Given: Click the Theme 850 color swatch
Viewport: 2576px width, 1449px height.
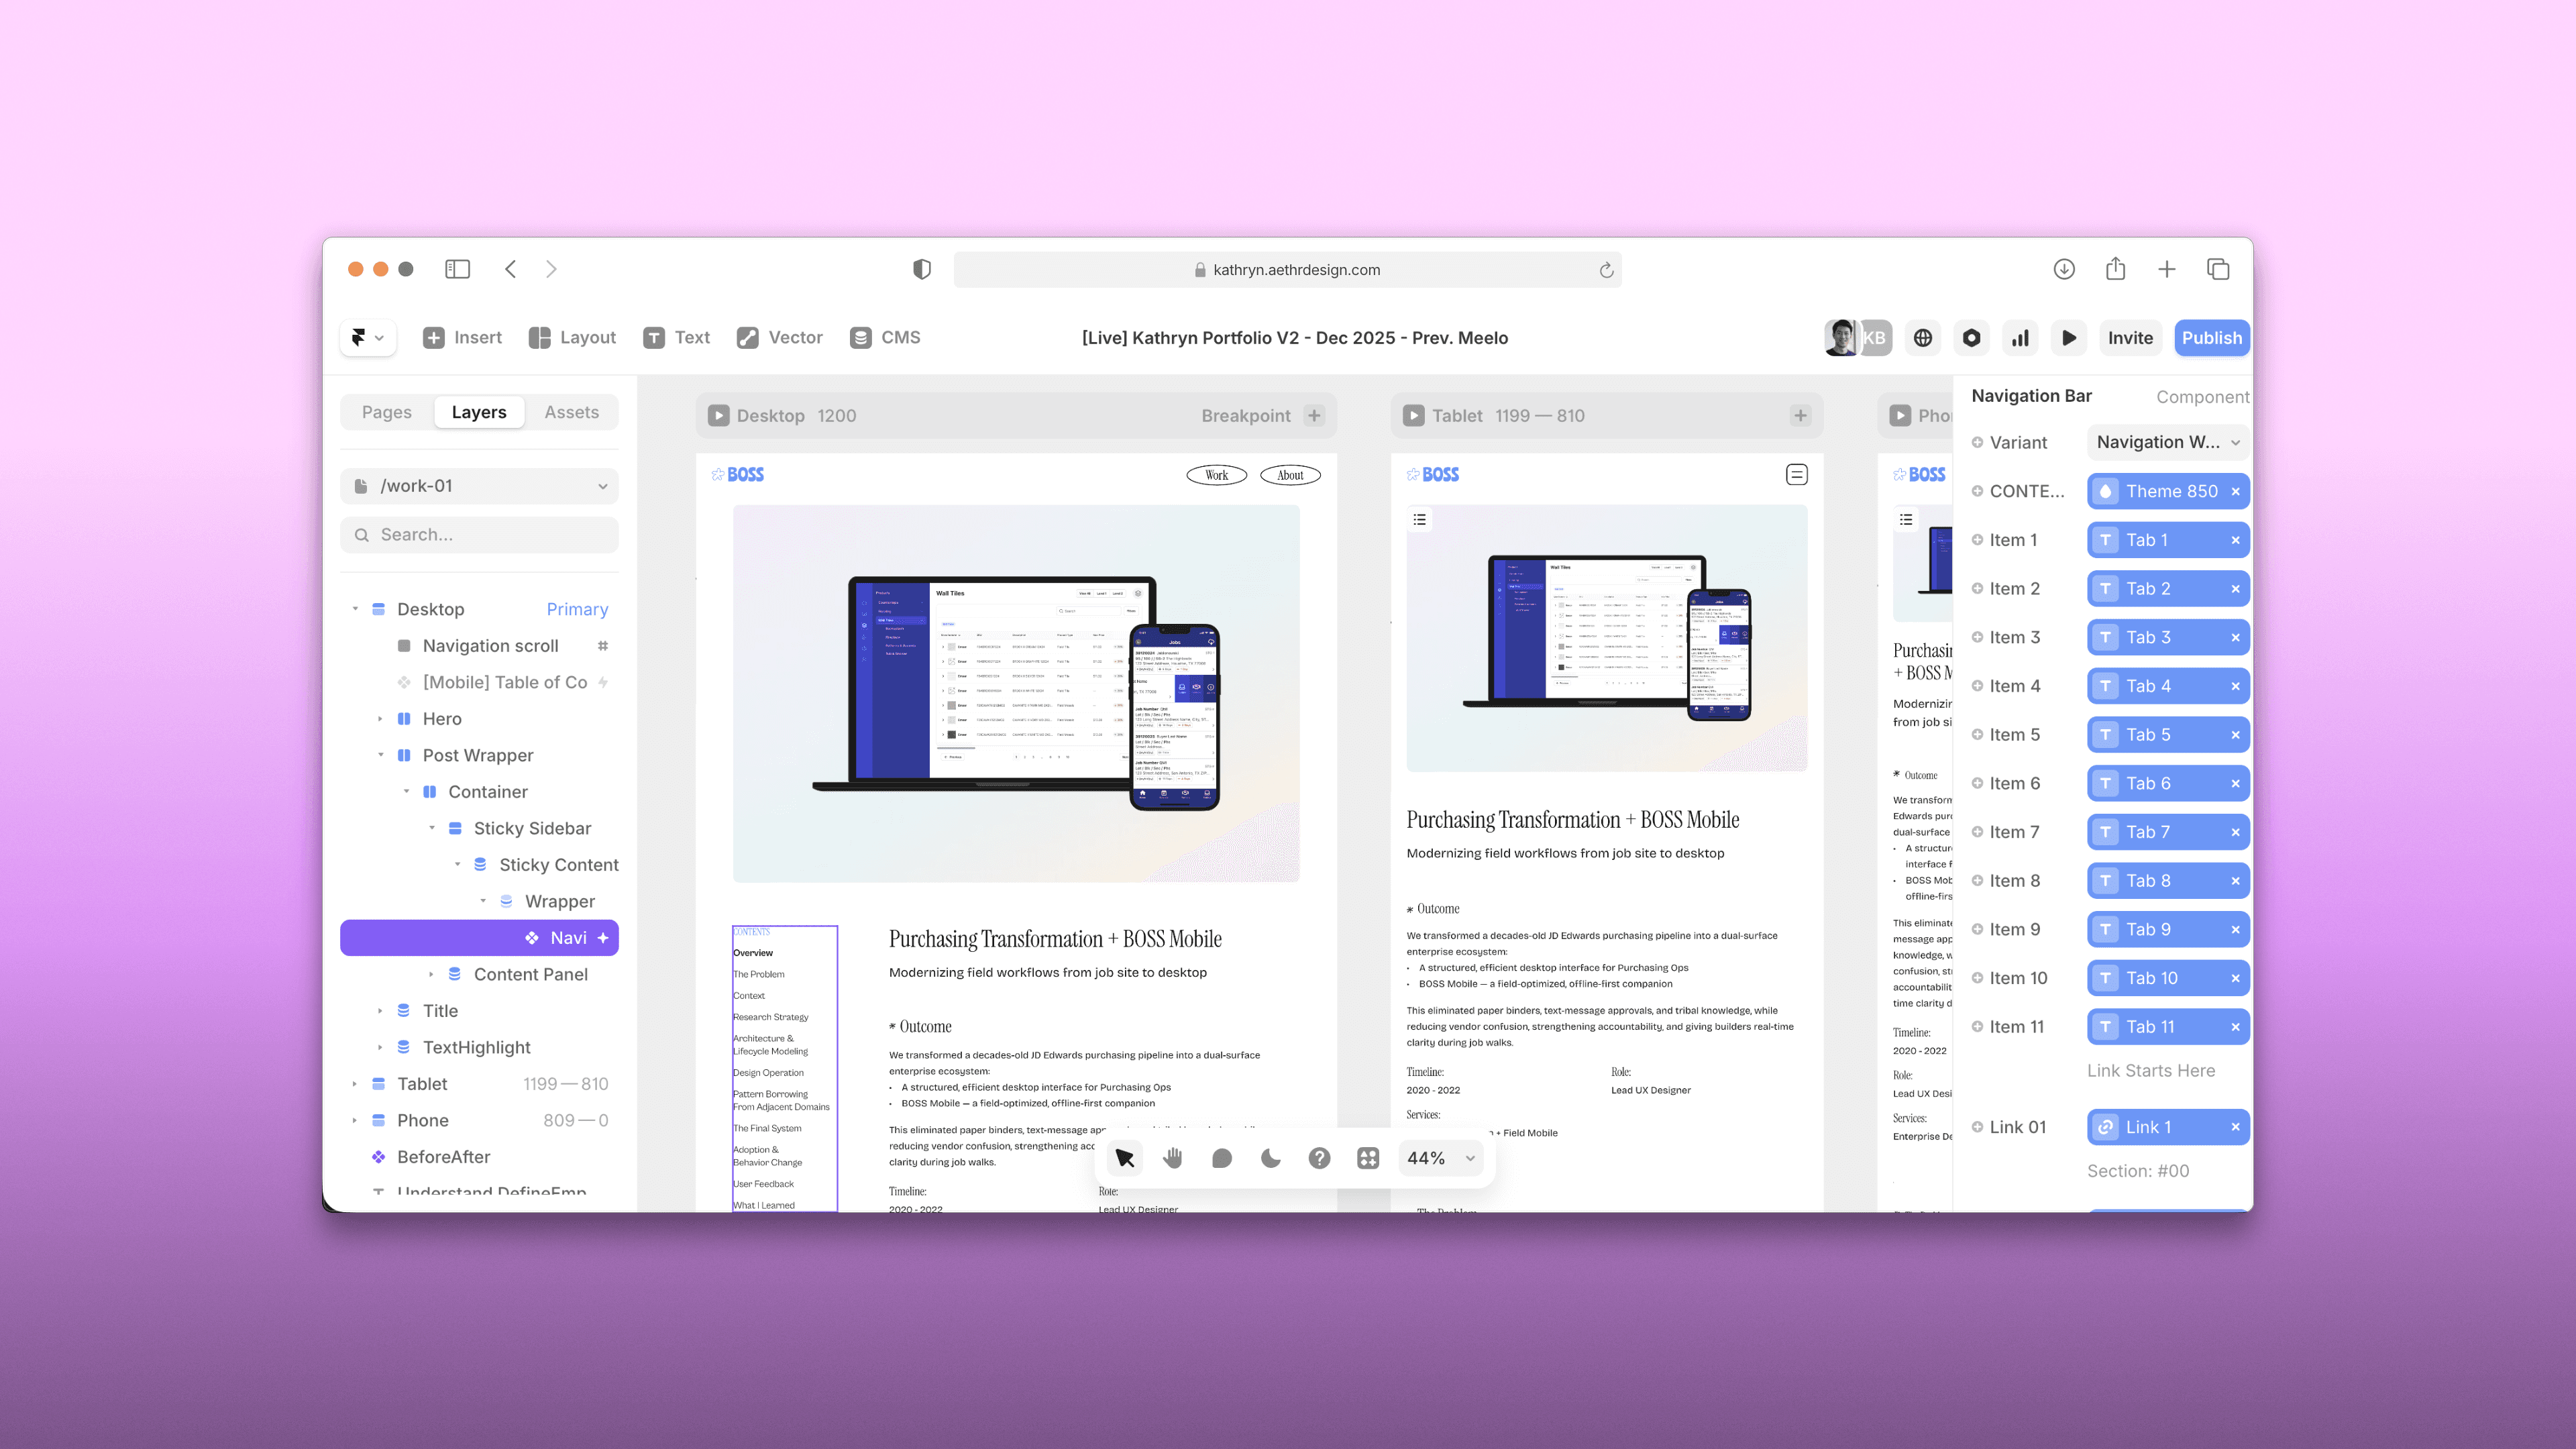Looking at the screenshot, I should click(x=2105, y=491).
